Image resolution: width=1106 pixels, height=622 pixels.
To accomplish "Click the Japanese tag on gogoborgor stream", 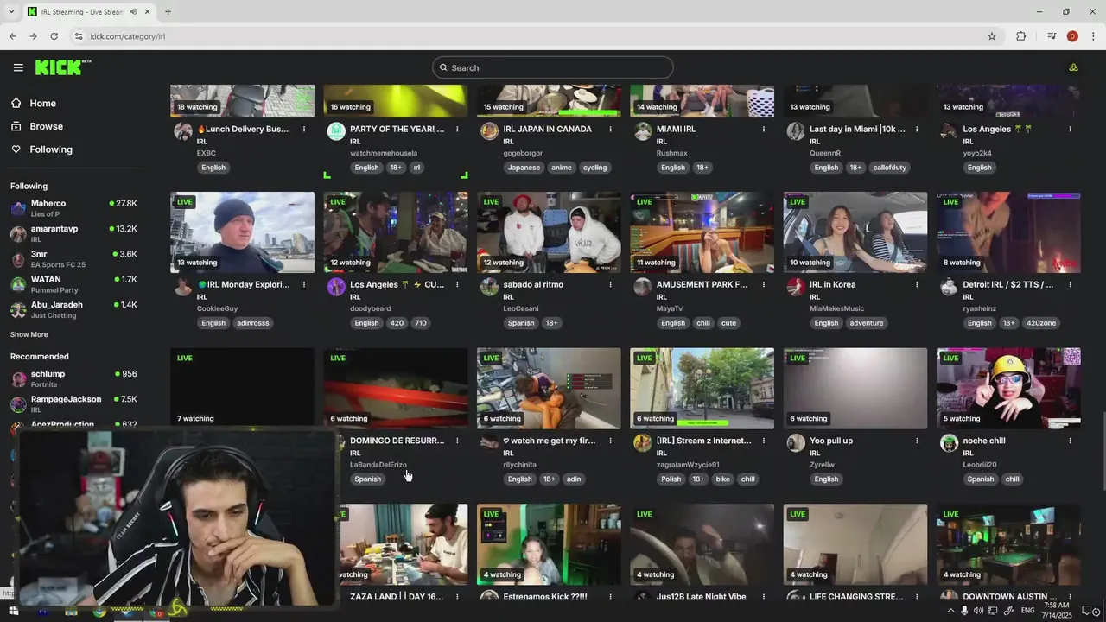I will point(524,168).
